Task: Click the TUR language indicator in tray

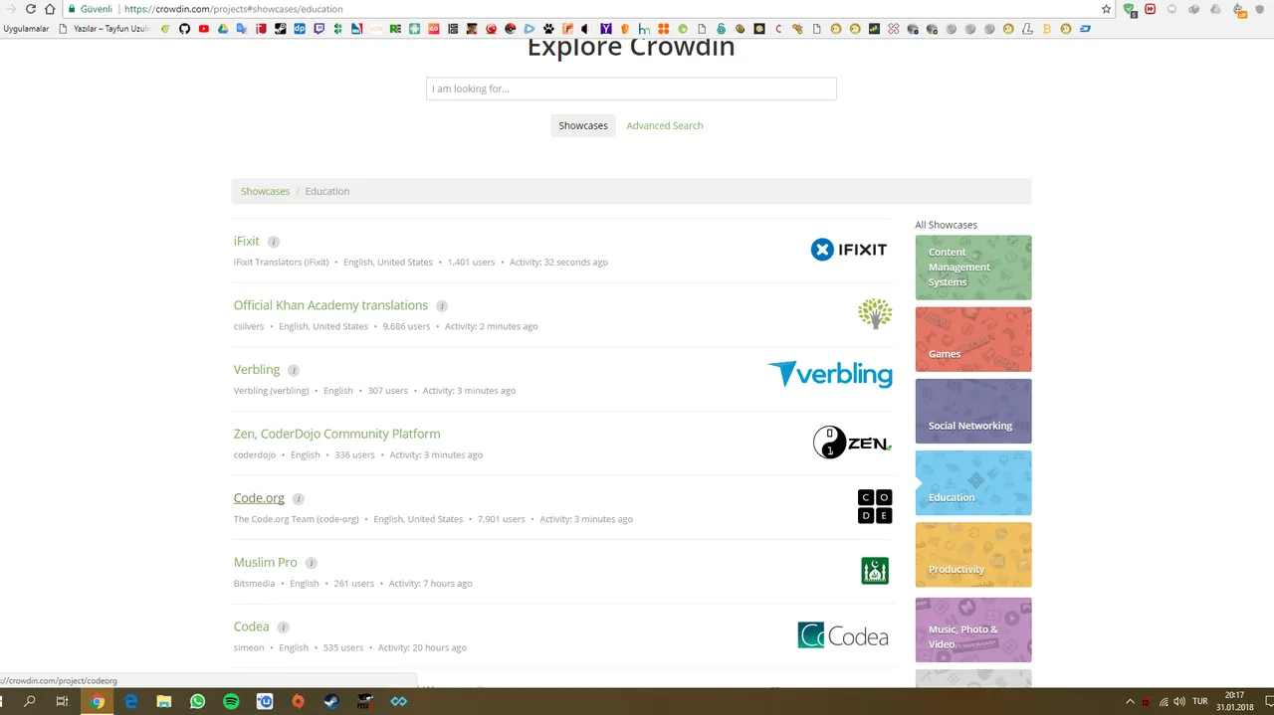Action: [x=1201, y=701]
